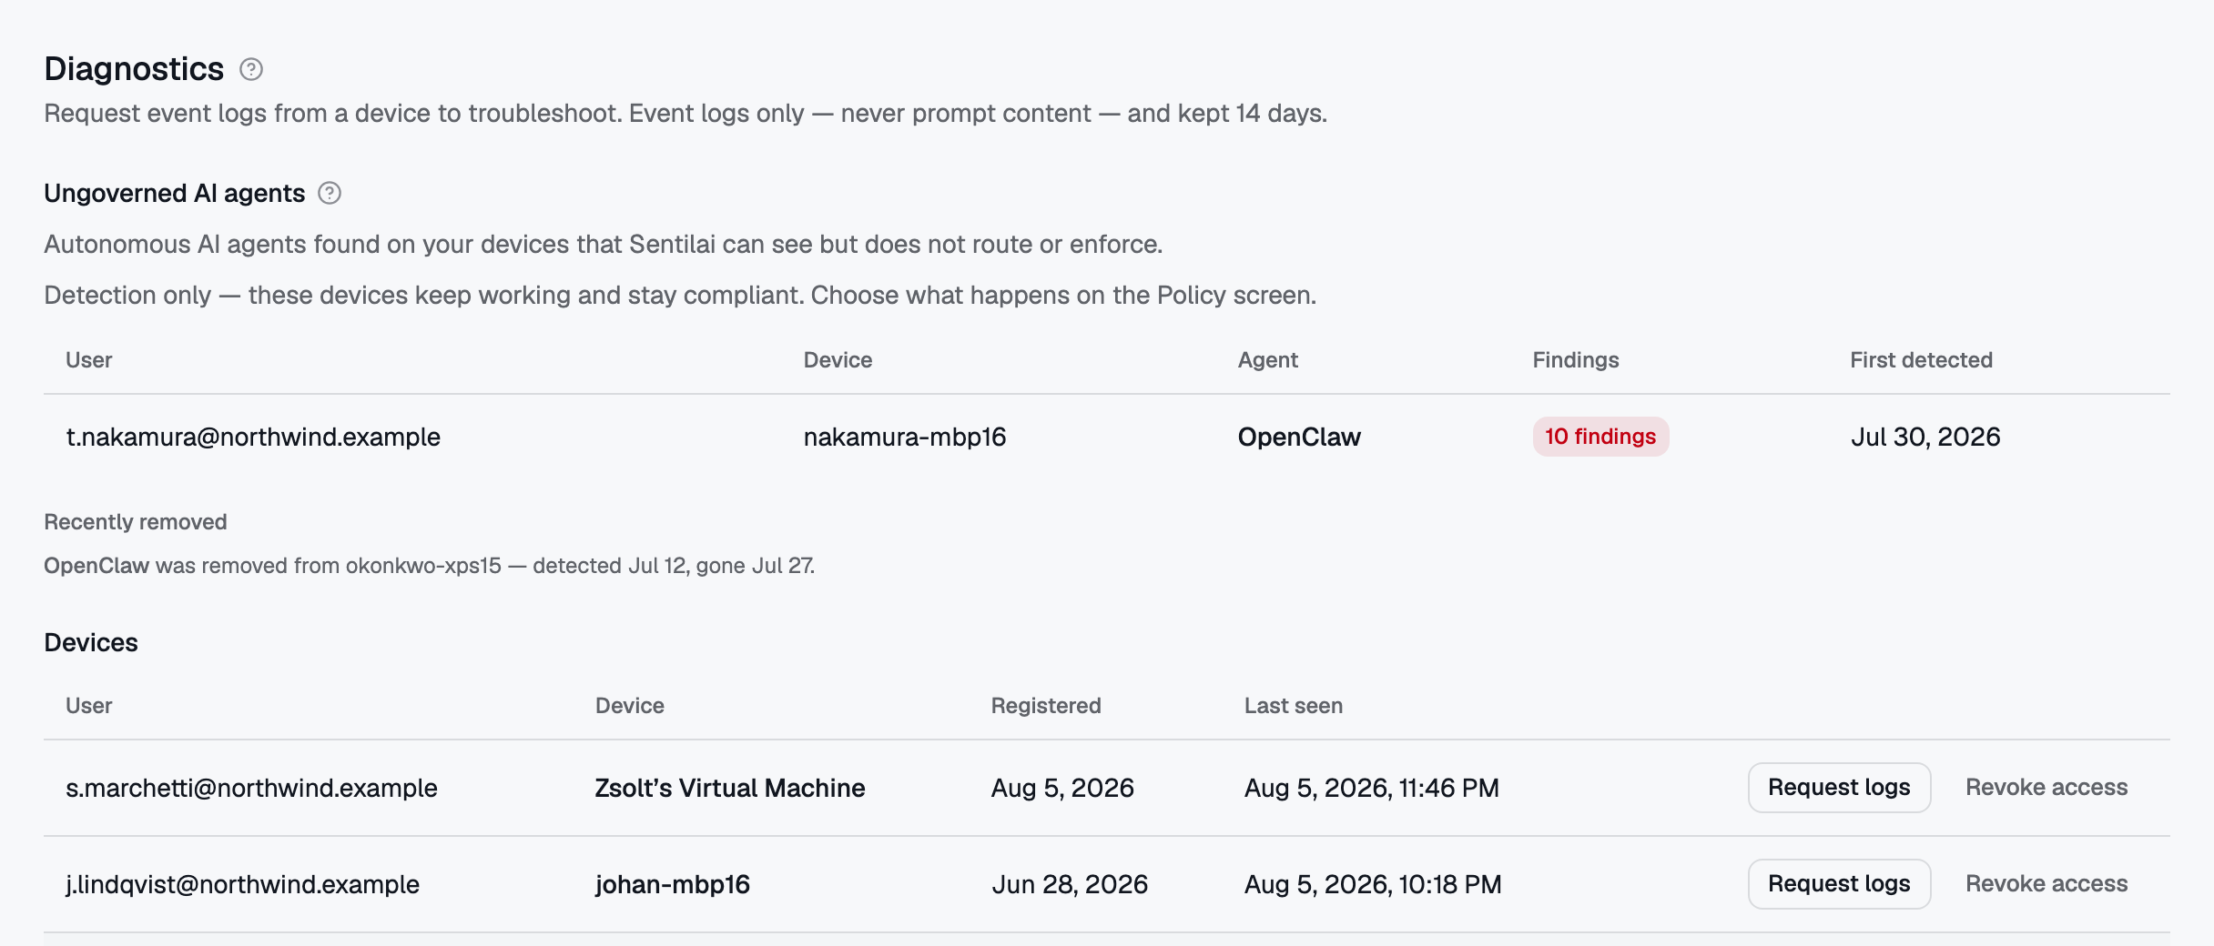Select the OpenClaw agent name
This screenshot has height=946, width=2214.
[1299, 437]
